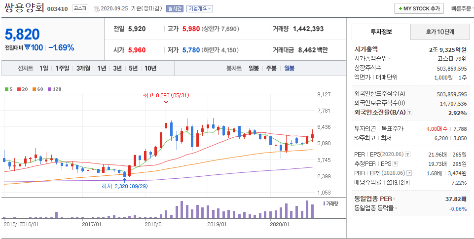
Task: Switch to the 호가10단계 tab
Action: (440, 32)
